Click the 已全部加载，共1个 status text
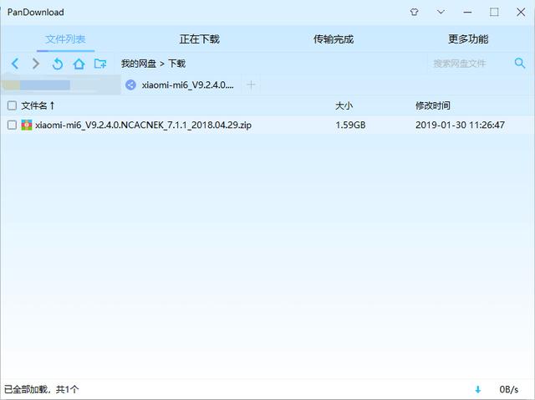The image size is (535, 400). [x=41, y=389]
